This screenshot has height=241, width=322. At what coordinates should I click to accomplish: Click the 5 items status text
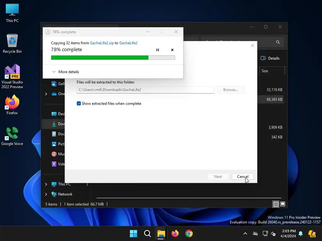(51, 204)
